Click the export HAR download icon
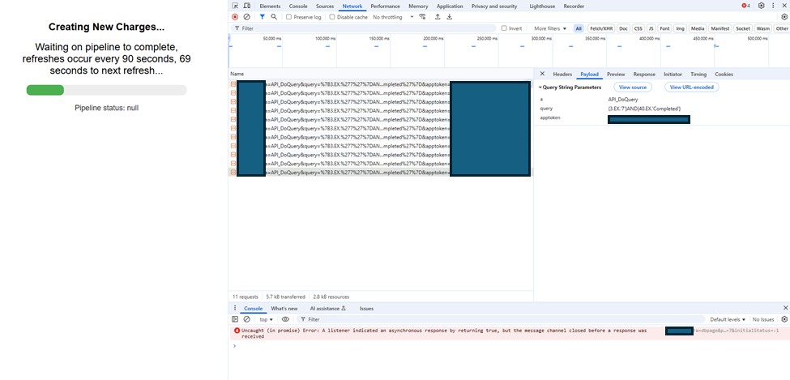 pos(450,16)
